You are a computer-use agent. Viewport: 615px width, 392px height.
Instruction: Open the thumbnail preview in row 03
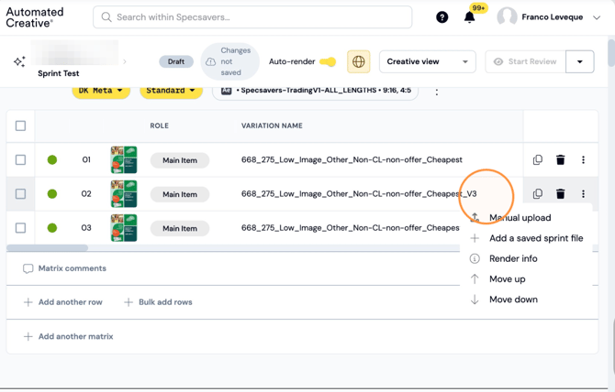coord(124,228)
